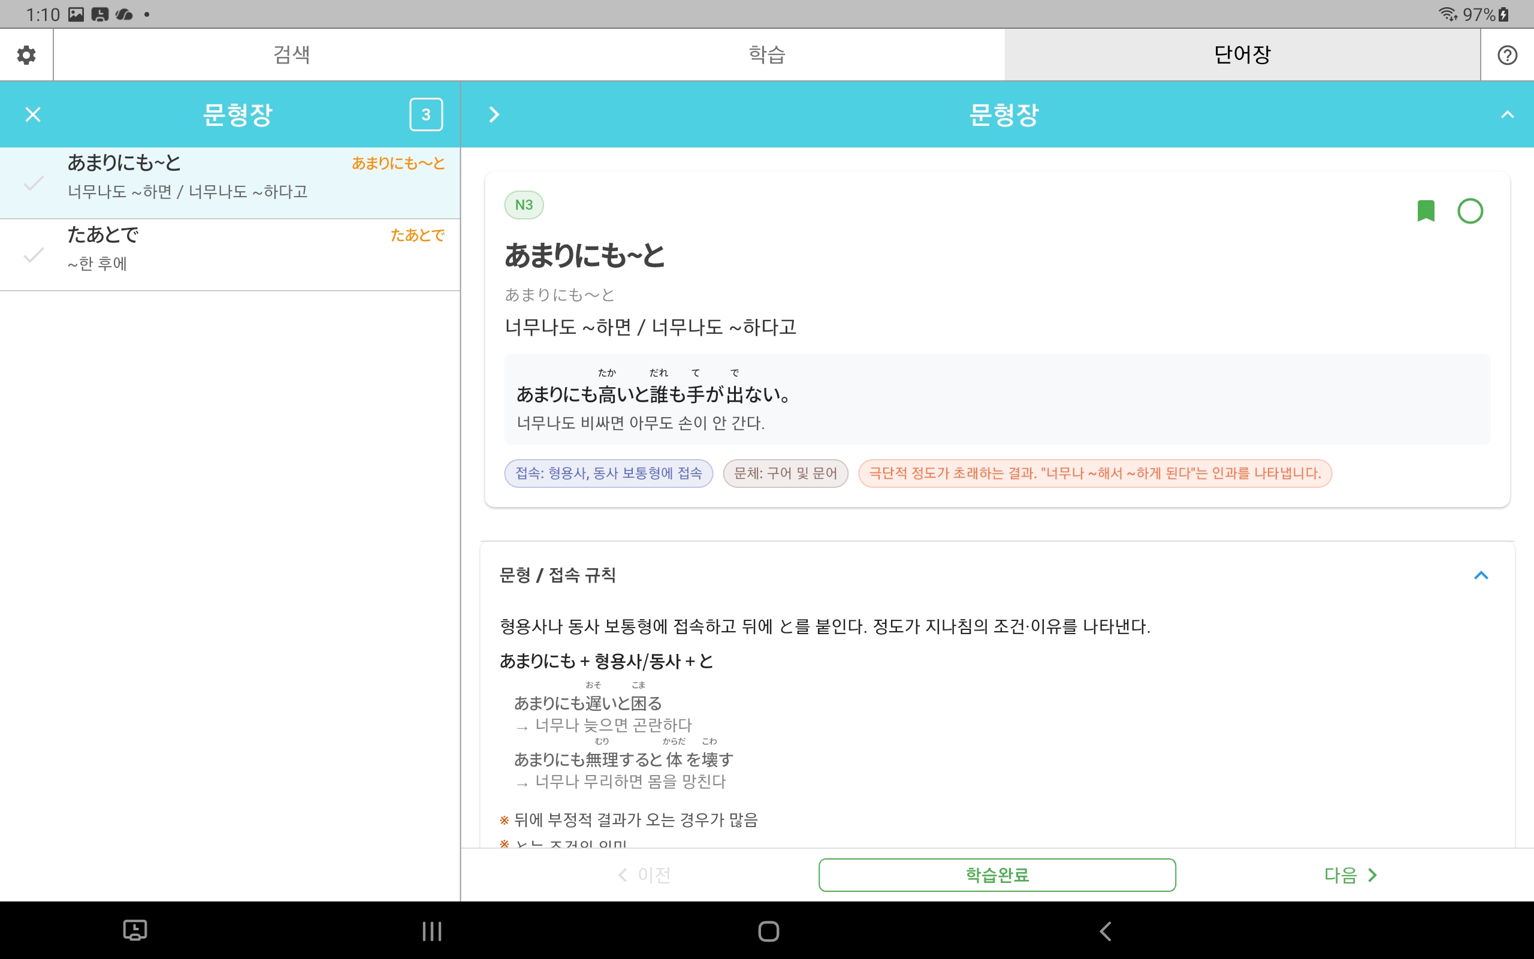This screenshot has width=1534, height=959.
Task: Click the 학습완료 button
Action: 997,874
